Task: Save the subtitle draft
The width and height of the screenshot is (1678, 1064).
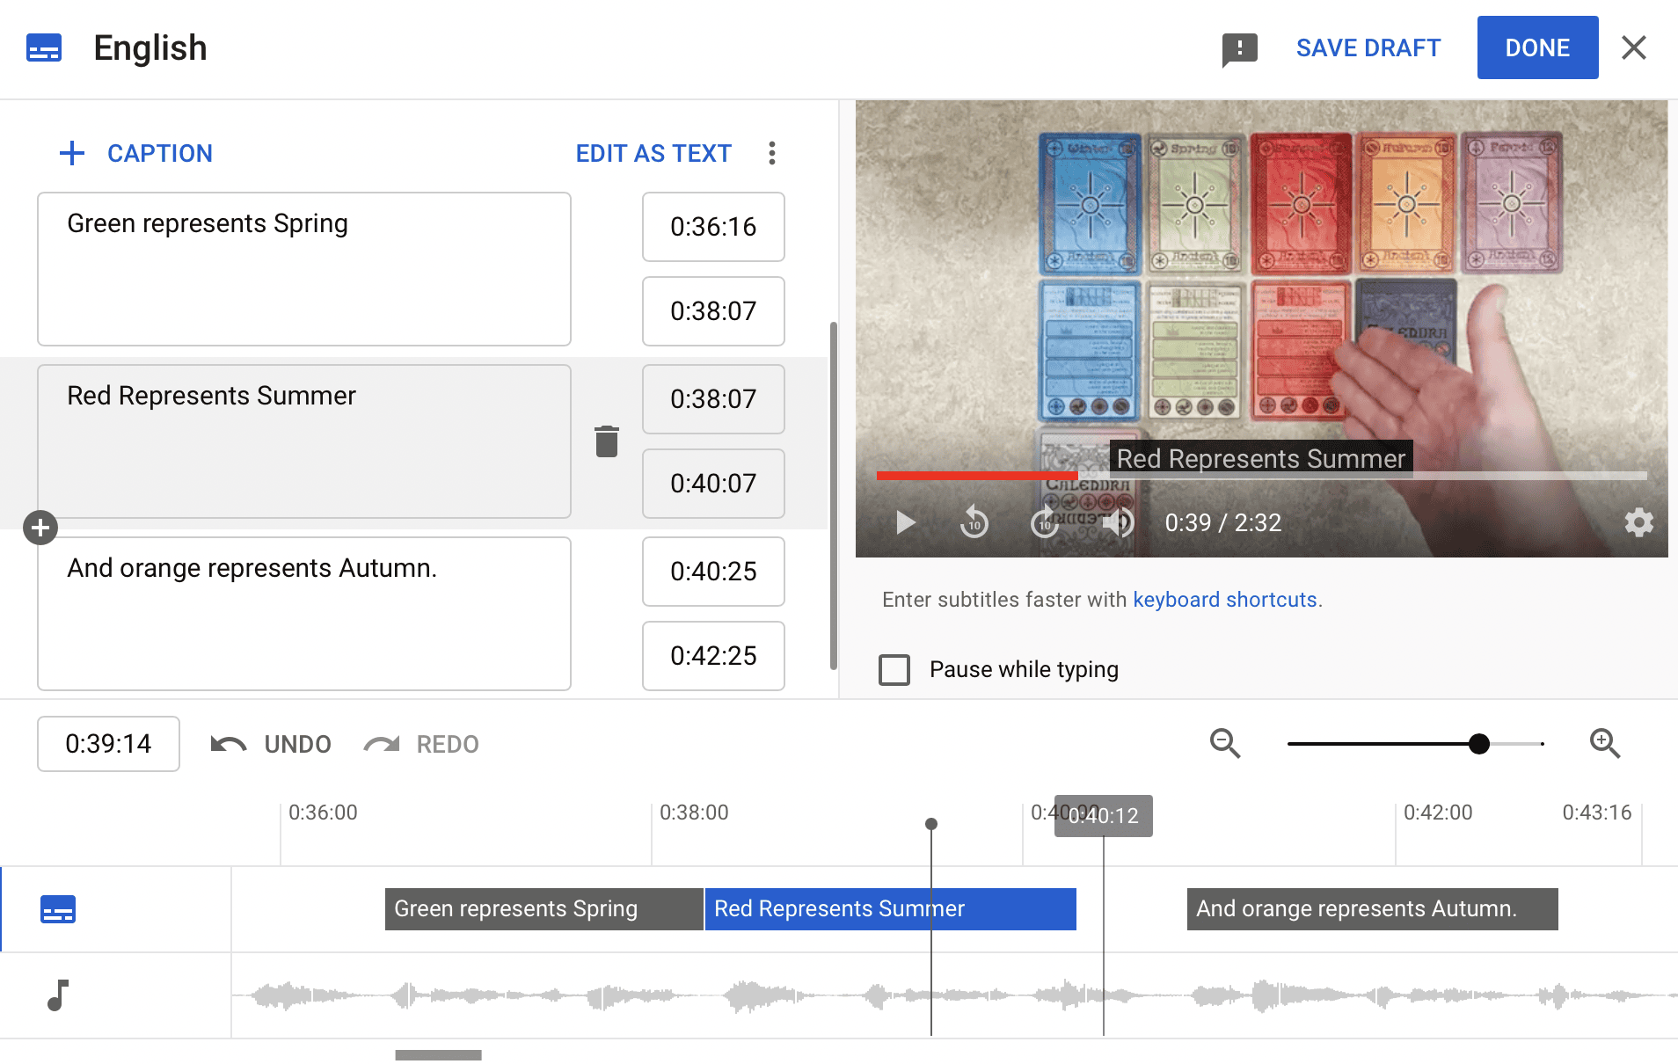Action: pos(1368,48)
